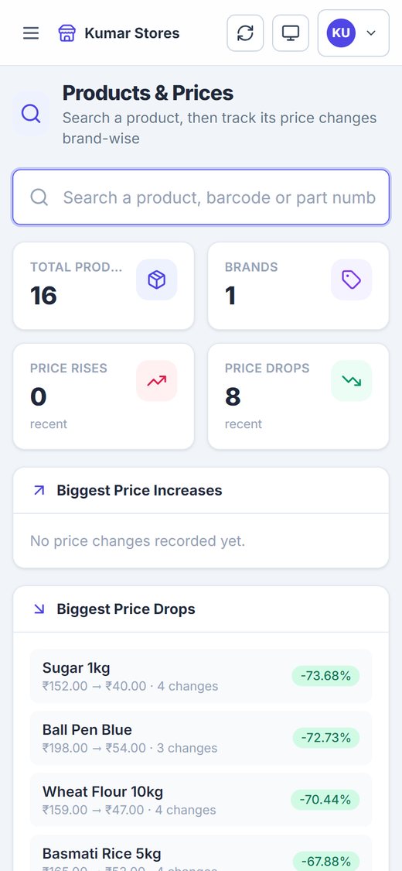Click the refresh sync icon button
This screenshot has width=402, height=871.
(x=245, y=33)
